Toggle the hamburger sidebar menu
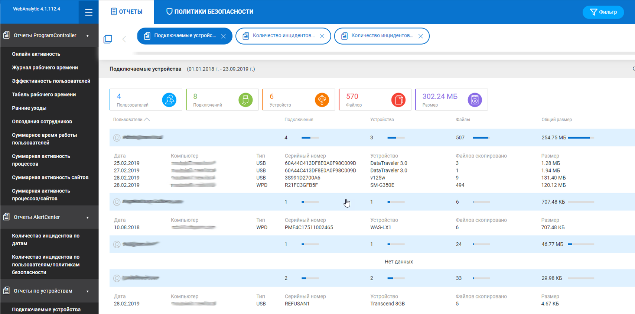 88,12
